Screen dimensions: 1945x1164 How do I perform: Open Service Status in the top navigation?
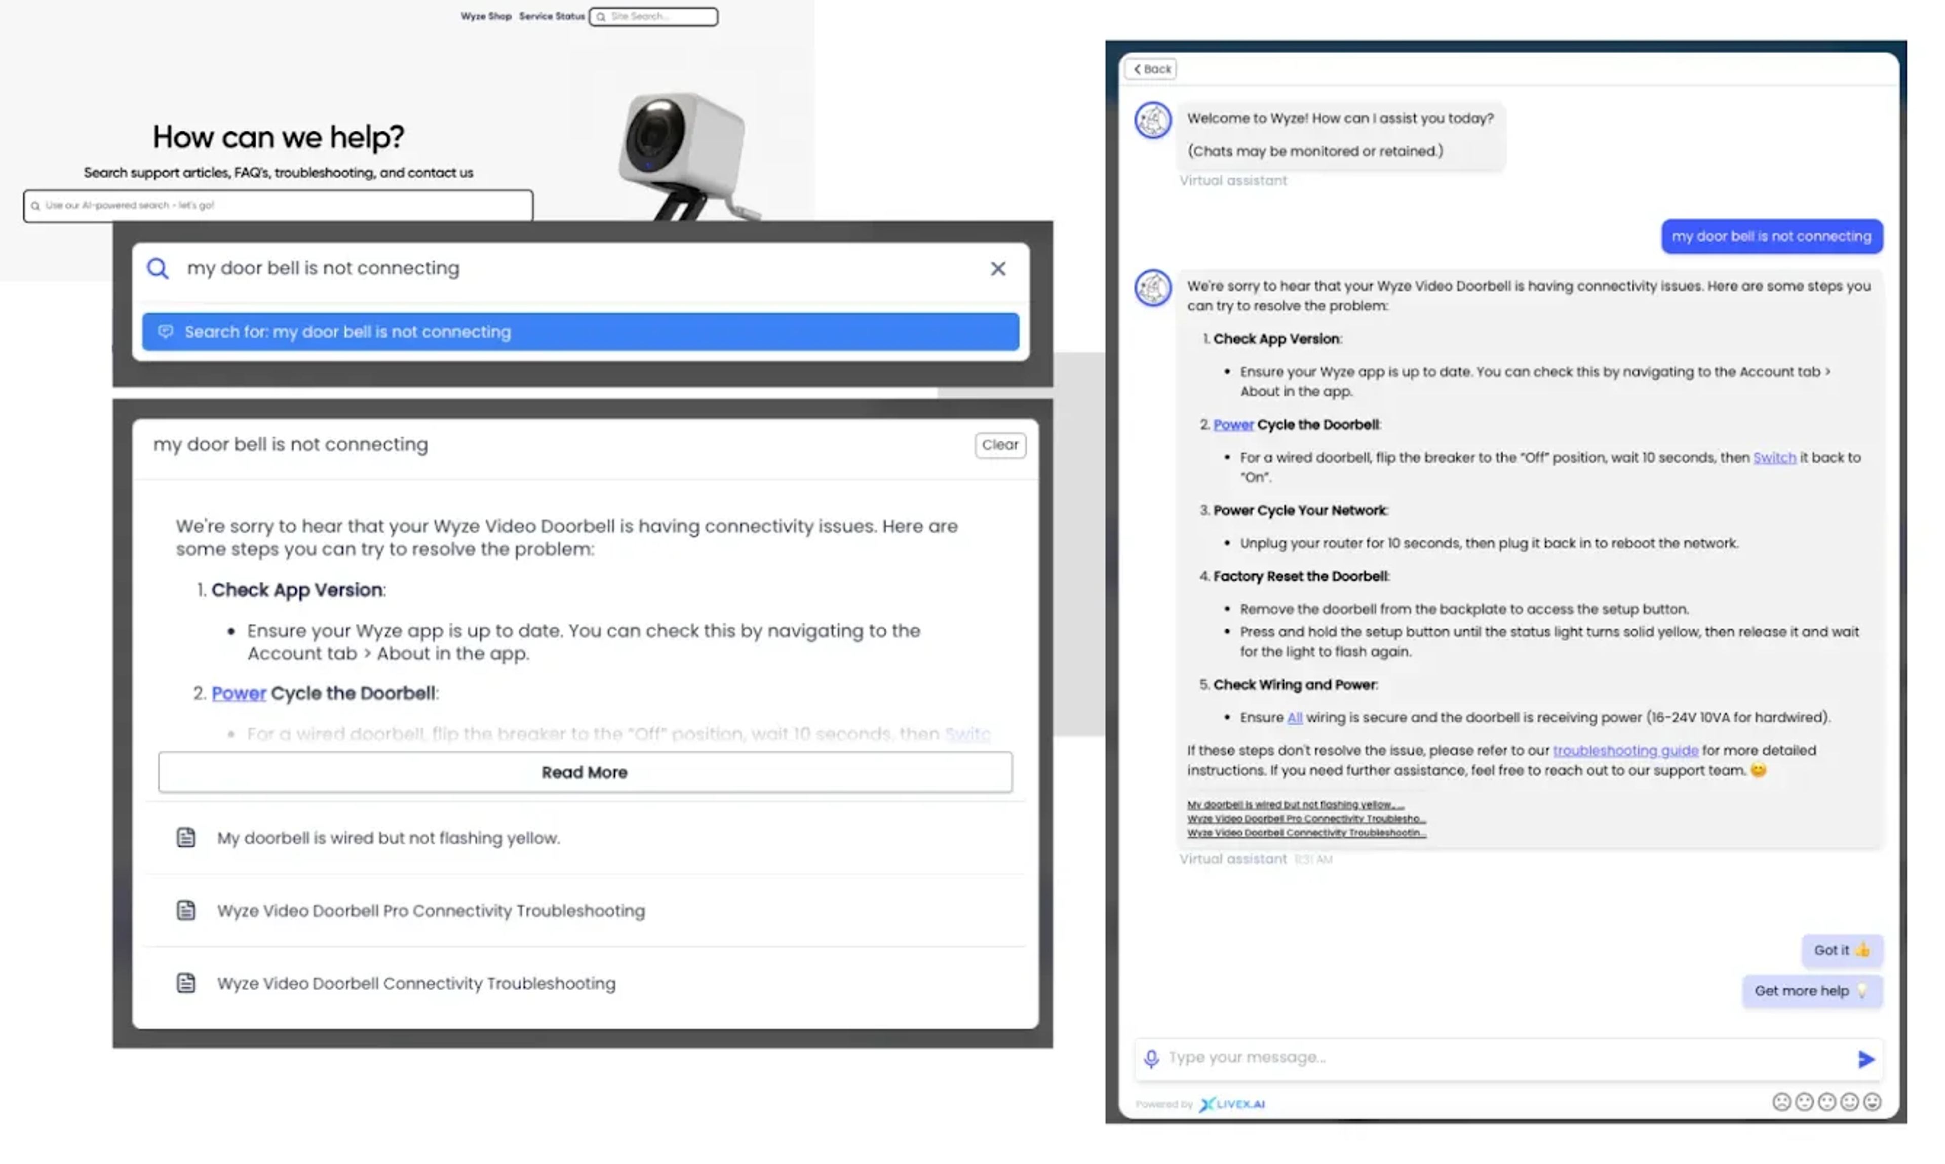tap(552, 16)
